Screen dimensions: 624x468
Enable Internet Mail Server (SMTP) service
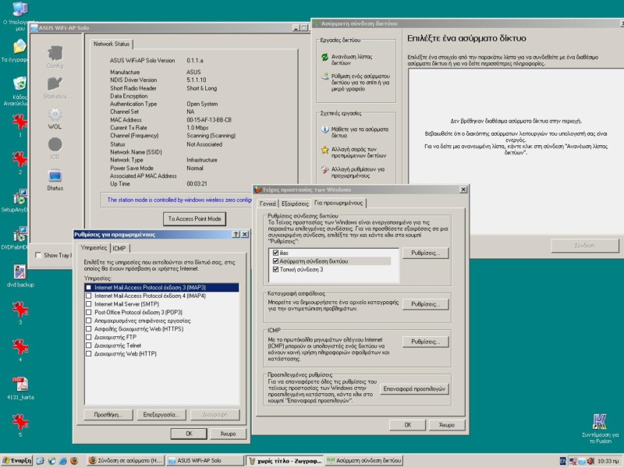[89, 304]
